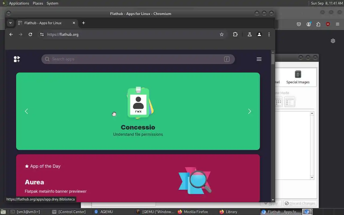344x215 pixels.
Task: Click the show desktop icon in taskbar
Action: pos(3,212)
